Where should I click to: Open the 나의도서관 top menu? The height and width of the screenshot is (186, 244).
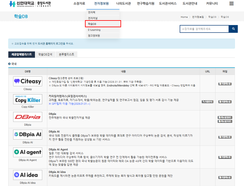(124, 3)
